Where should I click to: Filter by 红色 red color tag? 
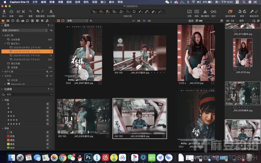(x=11, y=136)
